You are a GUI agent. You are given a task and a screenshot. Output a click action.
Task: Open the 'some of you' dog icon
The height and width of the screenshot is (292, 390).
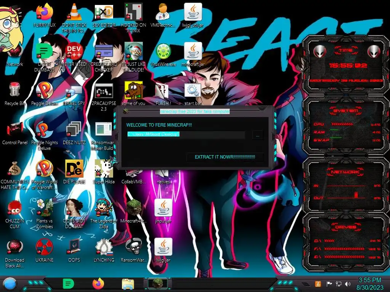coord(134,90)
